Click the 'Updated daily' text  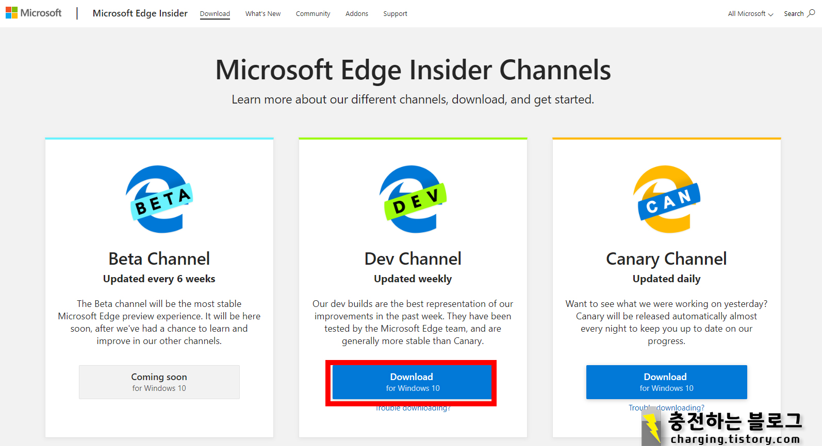(667, 279)
